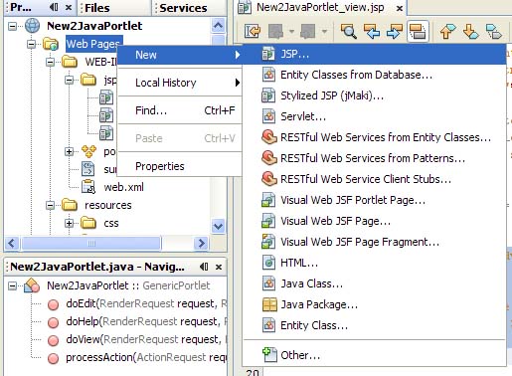Collapse the jsp folder node
This screenshot has height=376, width=512.
[x=69, y=80]
